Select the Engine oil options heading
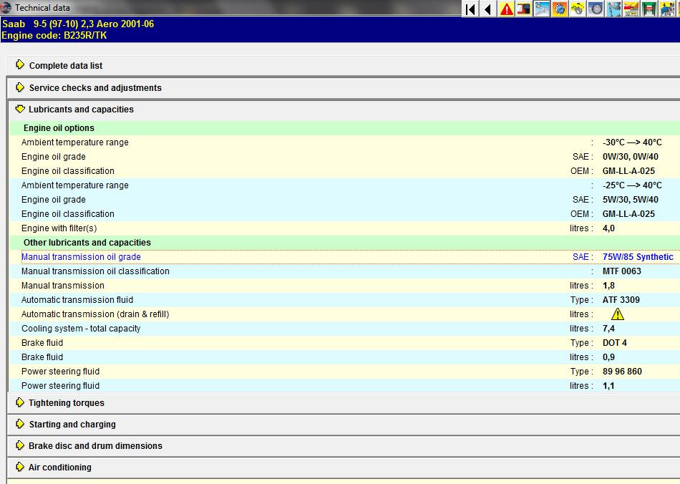The height and width of the screenshot is (484, 680). pyautogui.click(x=59, y=128)
